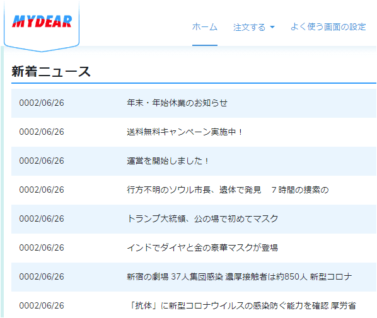Click the date beside 新宿の劇場 news
Screen dimensions: 377x318
click(x=42, y=276)
